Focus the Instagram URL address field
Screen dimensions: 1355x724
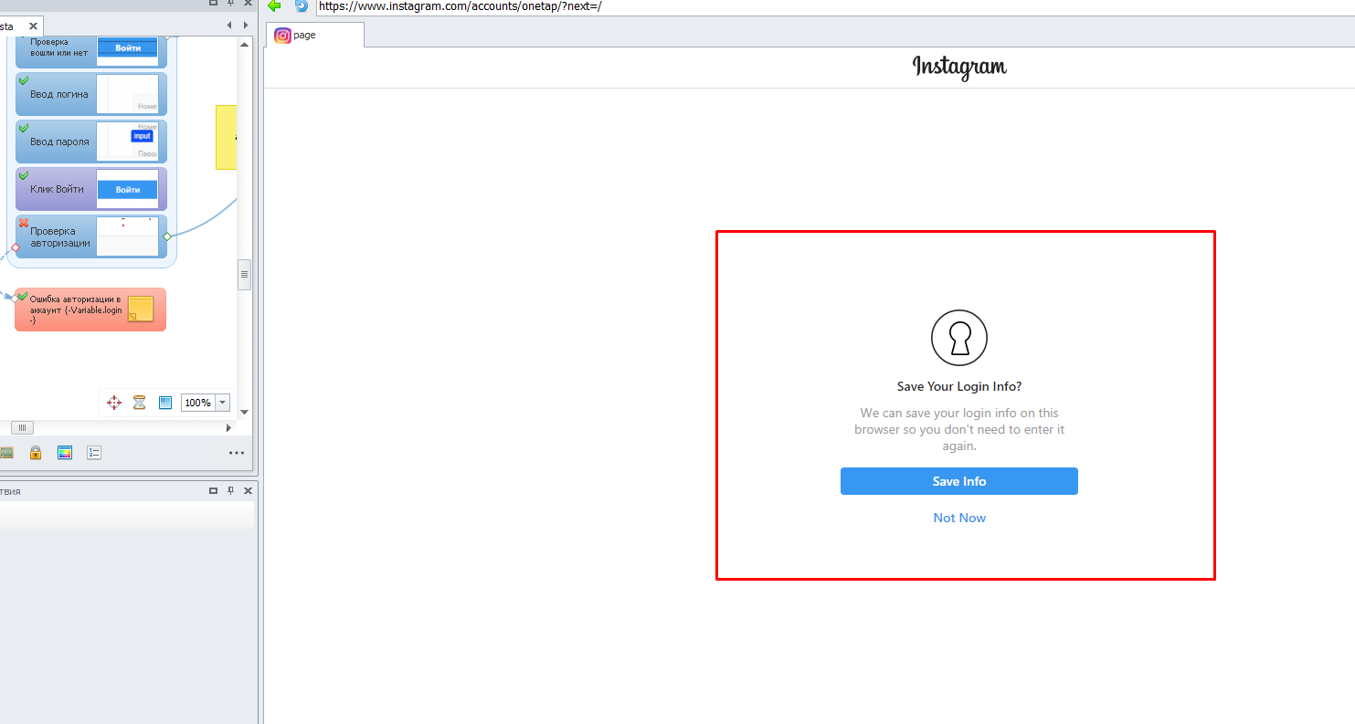(834, 6)
